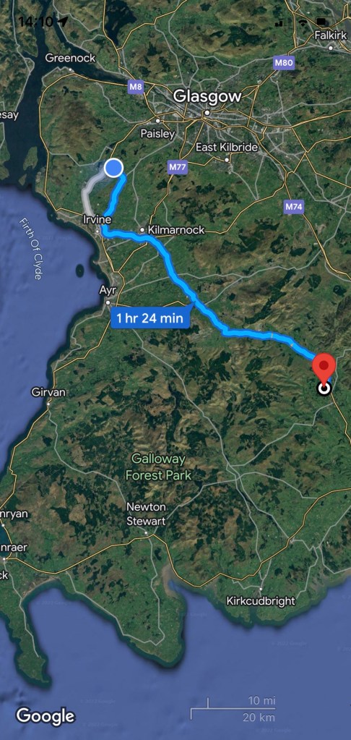Select the Ayr town label

[x=108, y=290]
